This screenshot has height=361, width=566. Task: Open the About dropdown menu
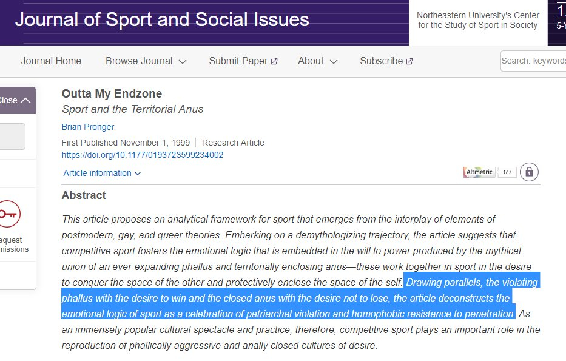coord(317,61)
